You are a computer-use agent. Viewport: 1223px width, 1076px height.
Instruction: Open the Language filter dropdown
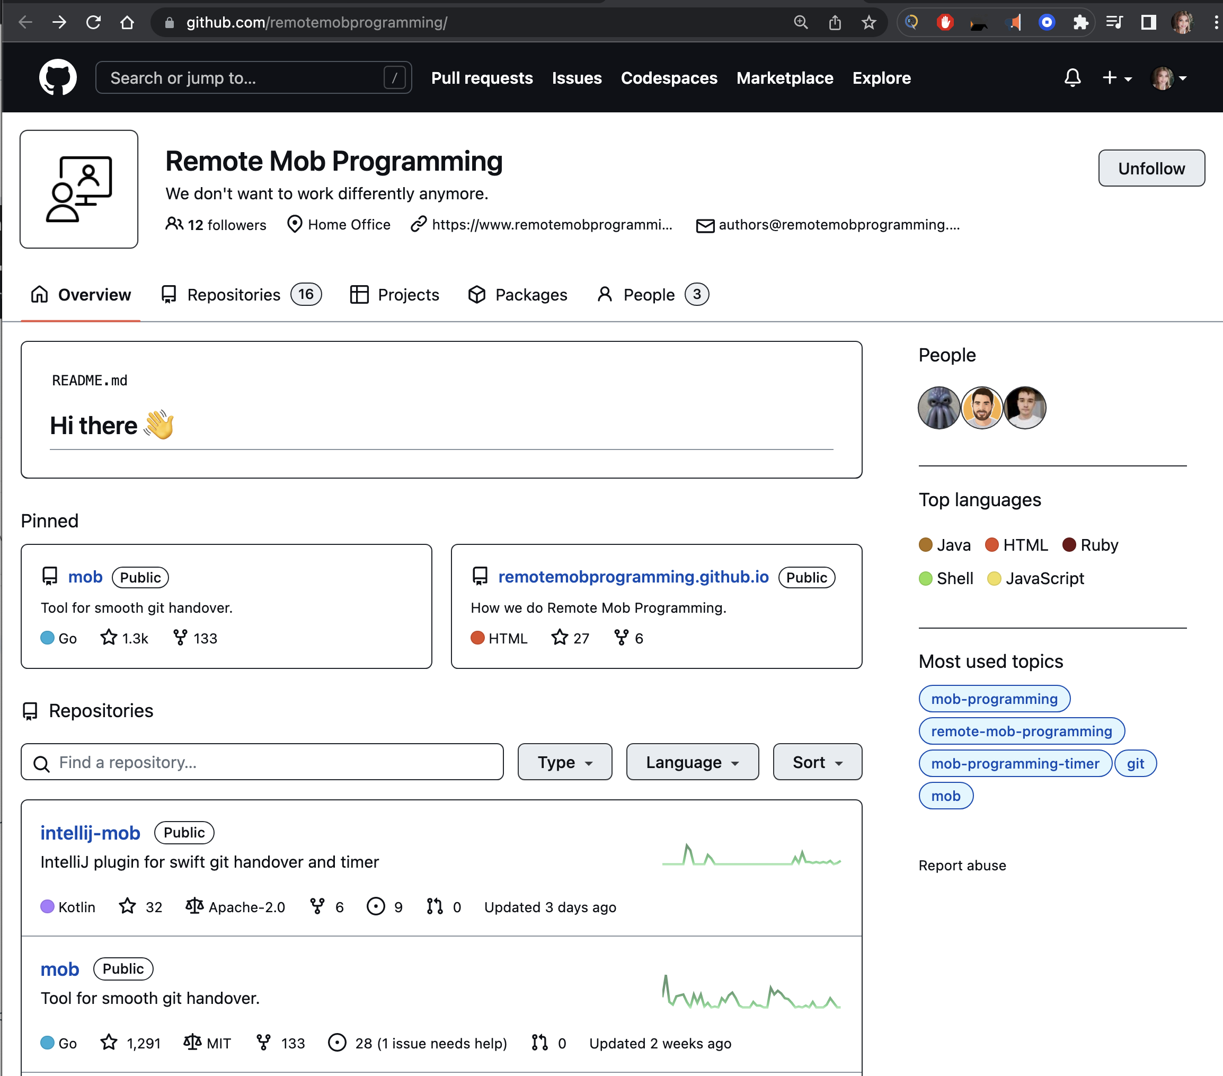pos(692,762)
